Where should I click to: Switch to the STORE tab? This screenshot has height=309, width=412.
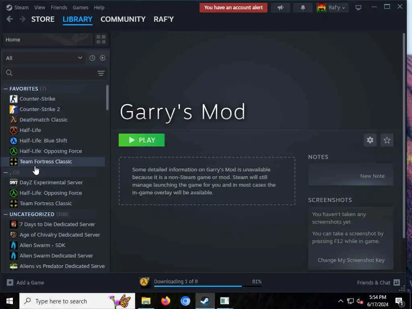(43, 19)
